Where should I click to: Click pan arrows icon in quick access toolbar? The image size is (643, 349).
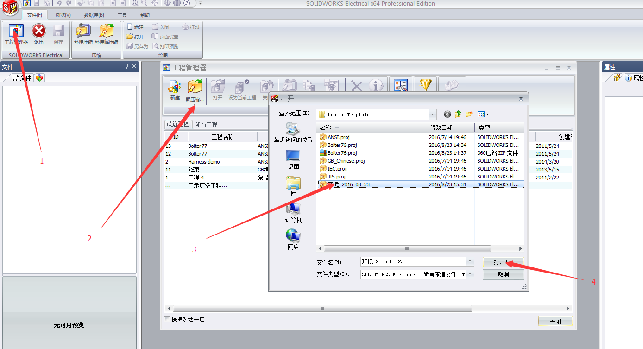[x=155, y=3]
